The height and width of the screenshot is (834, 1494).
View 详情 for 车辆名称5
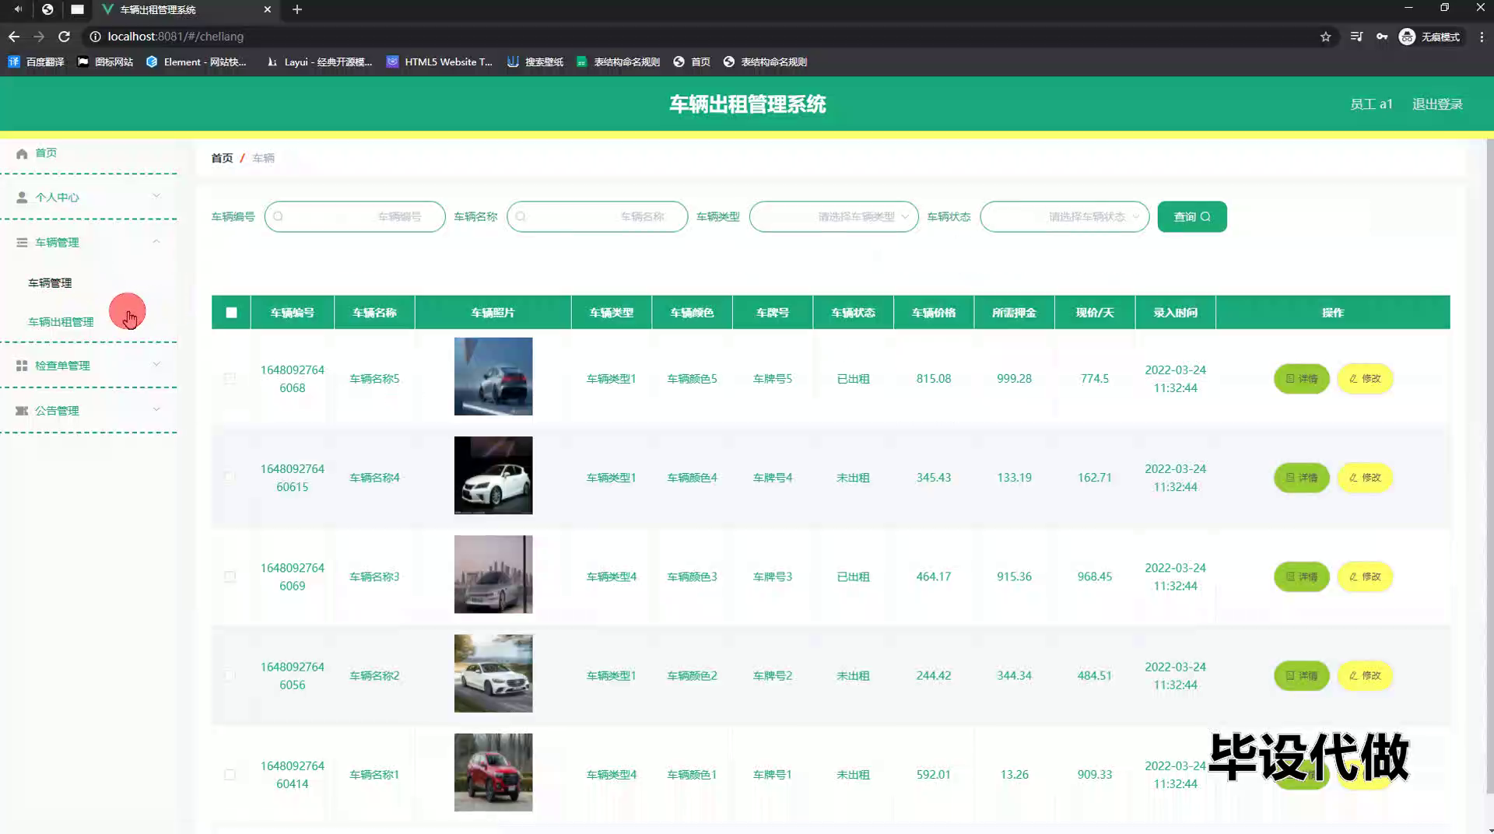click(1302, 379)
